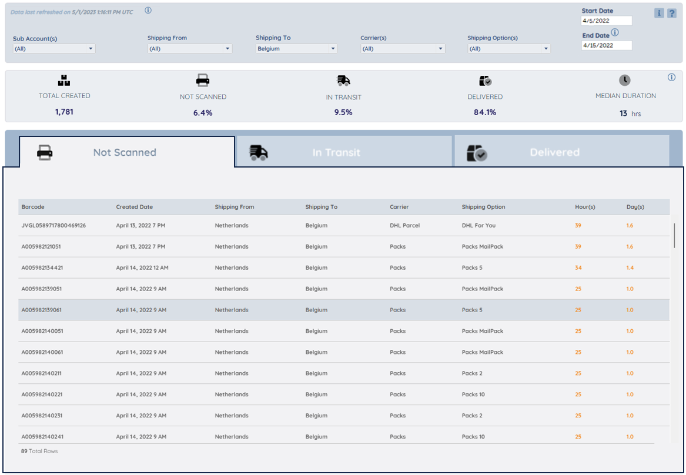Screen dimensions: 686x475
Task: Click the 34 hours value
Action: (578, 267)
